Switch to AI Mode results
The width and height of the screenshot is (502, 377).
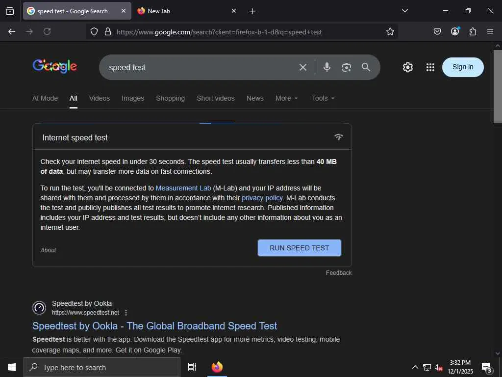click(45, 98)
